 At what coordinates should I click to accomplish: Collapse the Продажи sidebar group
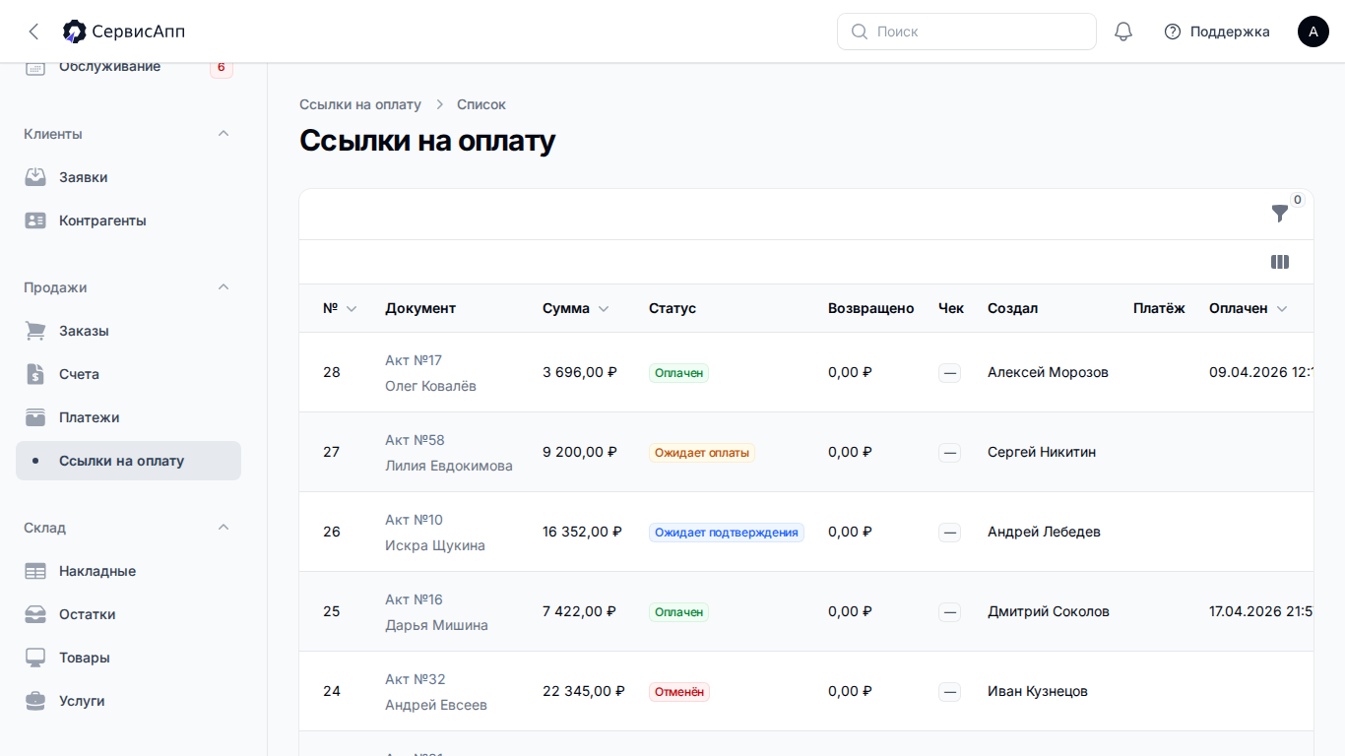click(x=224, y=287)
